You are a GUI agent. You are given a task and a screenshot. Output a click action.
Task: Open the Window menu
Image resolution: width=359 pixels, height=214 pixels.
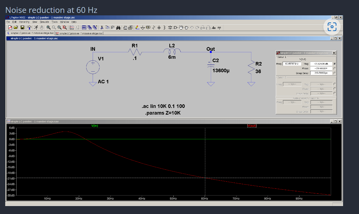pyautogui.click(x=64, y=22)
